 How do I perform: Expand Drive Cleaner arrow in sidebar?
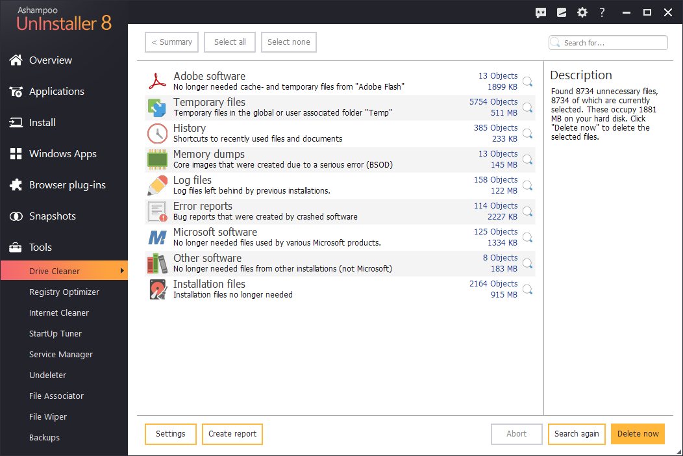point(122,271)
